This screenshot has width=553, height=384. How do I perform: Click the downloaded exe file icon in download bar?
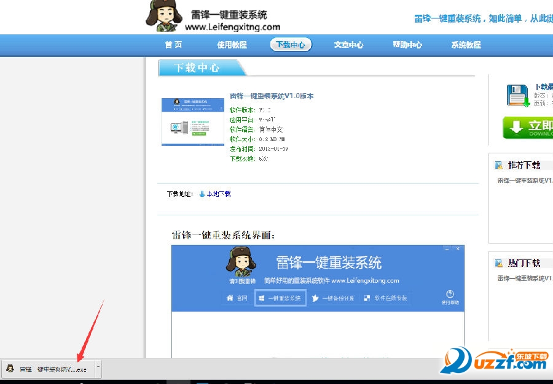point(10,369)
